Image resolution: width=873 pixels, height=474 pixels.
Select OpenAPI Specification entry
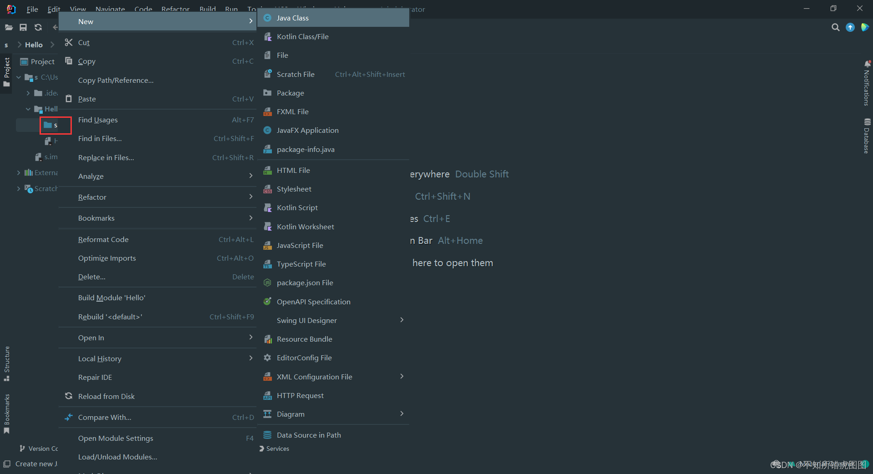coord(333,302)
